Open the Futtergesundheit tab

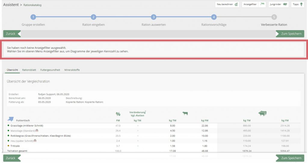point(50,70)
